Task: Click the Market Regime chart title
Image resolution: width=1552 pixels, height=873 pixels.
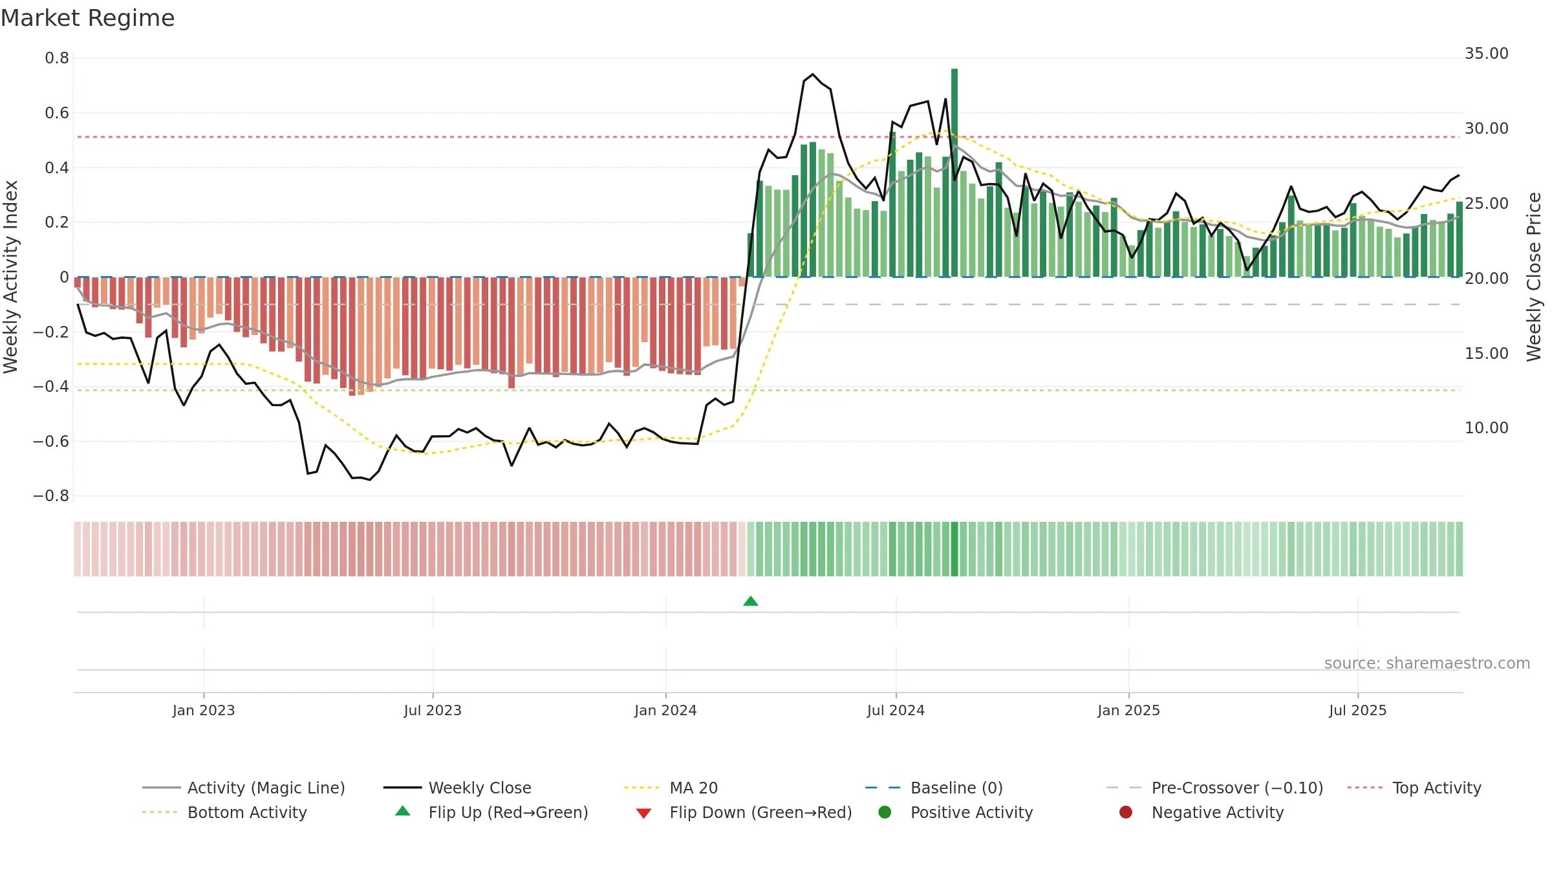Action: click(x=87, y=18)
